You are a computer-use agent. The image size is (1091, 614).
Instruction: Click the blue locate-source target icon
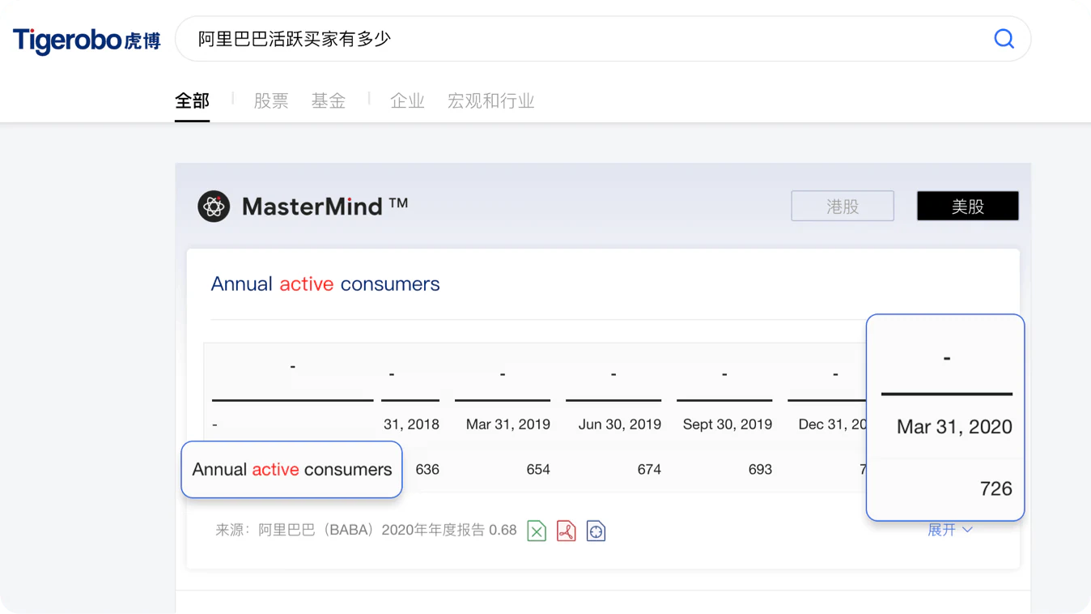coord(596,531)
